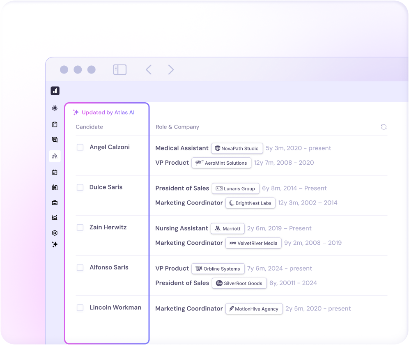This screenshot has height=345, width=409.
Task: Open the chat messages icon in sidebar
Action: point(55,140)
